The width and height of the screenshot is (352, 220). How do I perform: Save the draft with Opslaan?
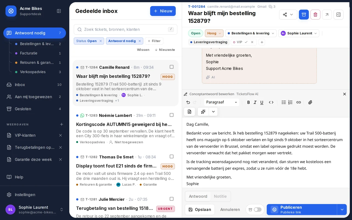(x=200, y=210)
